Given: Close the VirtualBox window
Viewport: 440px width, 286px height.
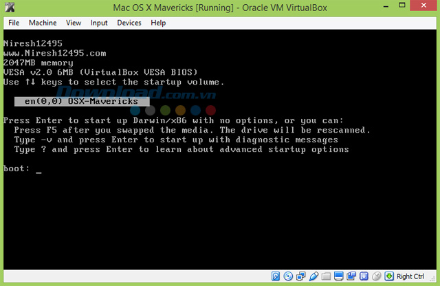Looking at the screenshot, I should tap(423, 5).
